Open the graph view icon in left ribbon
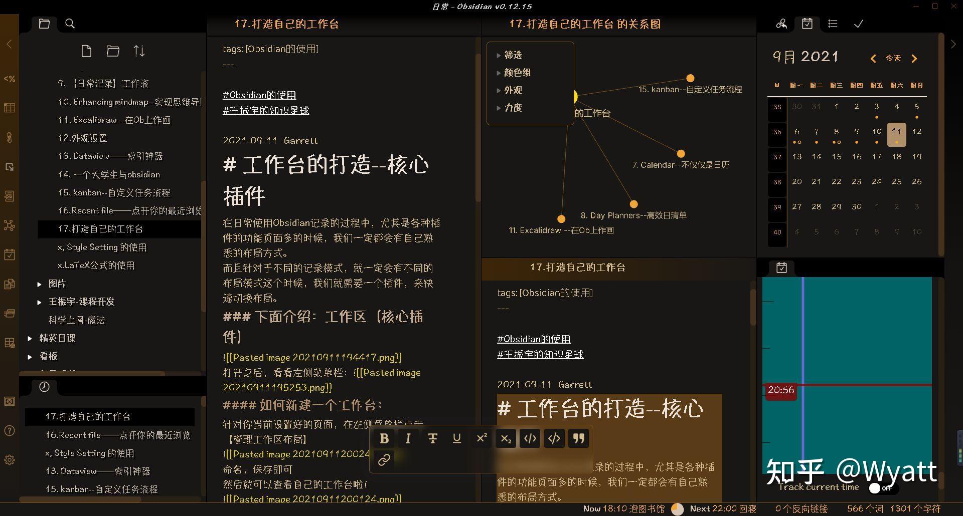The image size is (963, 516). pyautogui.click(x=10, y=226)
